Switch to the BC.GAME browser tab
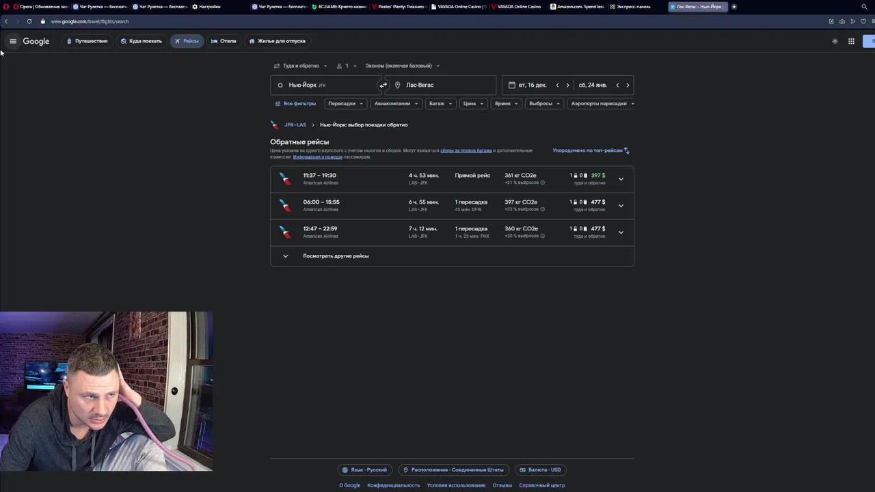This screenshot has height=492, width=875. [x=339, y=7]
